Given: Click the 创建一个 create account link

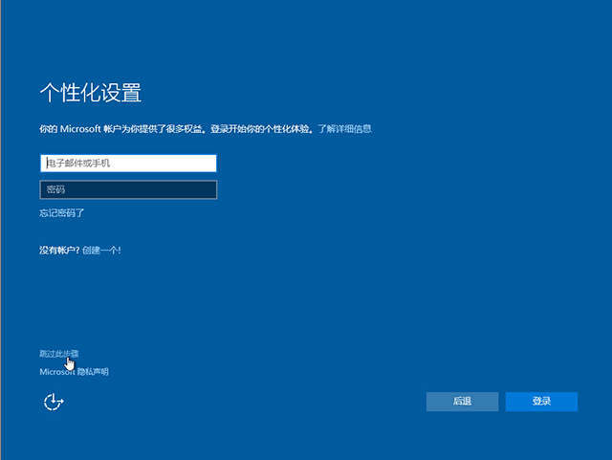Looking at the screenshot, I should tap(101, 250).
